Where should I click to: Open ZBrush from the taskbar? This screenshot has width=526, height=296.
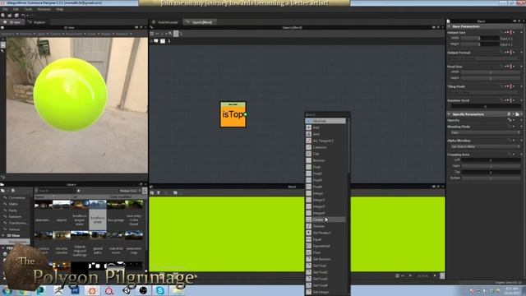click(x=58, y=290)
